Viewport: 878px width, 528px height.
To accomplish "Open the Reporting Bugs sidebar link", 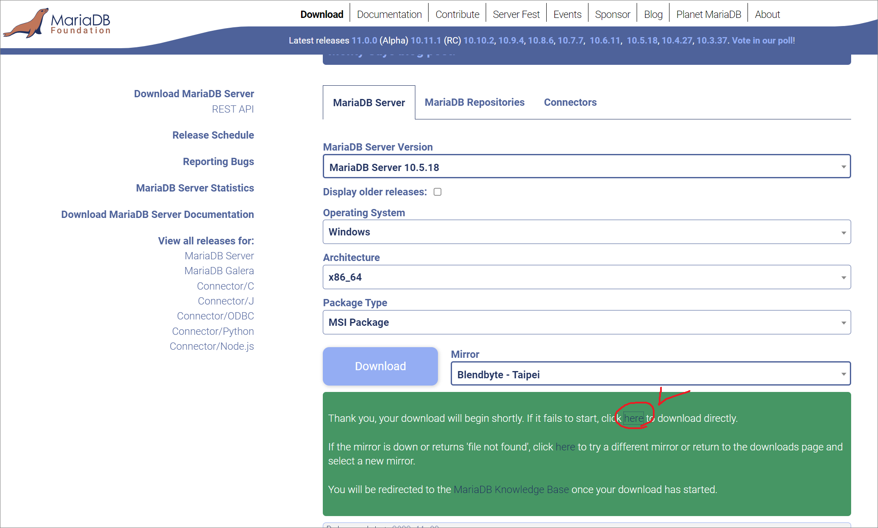I will (218, 162).
